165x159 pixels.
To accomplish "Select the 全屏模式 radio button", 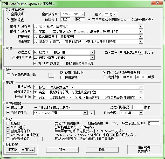I will [x=8, y=14].
